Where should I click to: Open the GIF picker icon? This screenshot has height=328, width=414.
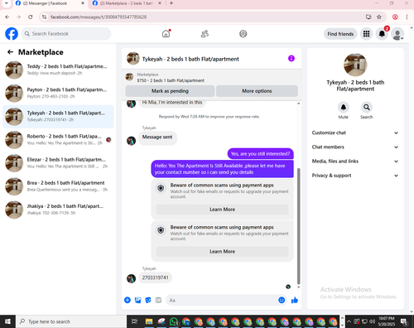pyautogui.click(x=158, y=300)
